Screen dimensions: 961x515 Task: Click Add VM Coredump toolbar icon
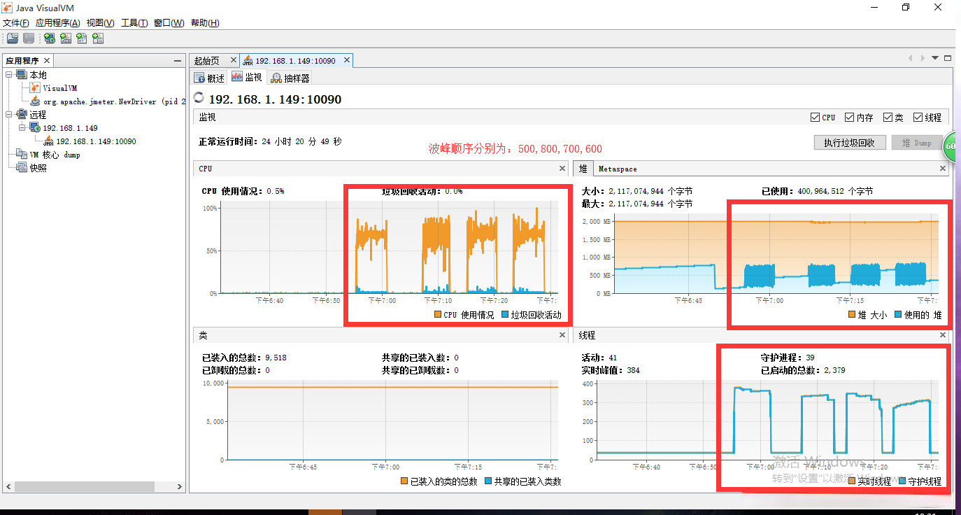[x=82, y=39]
